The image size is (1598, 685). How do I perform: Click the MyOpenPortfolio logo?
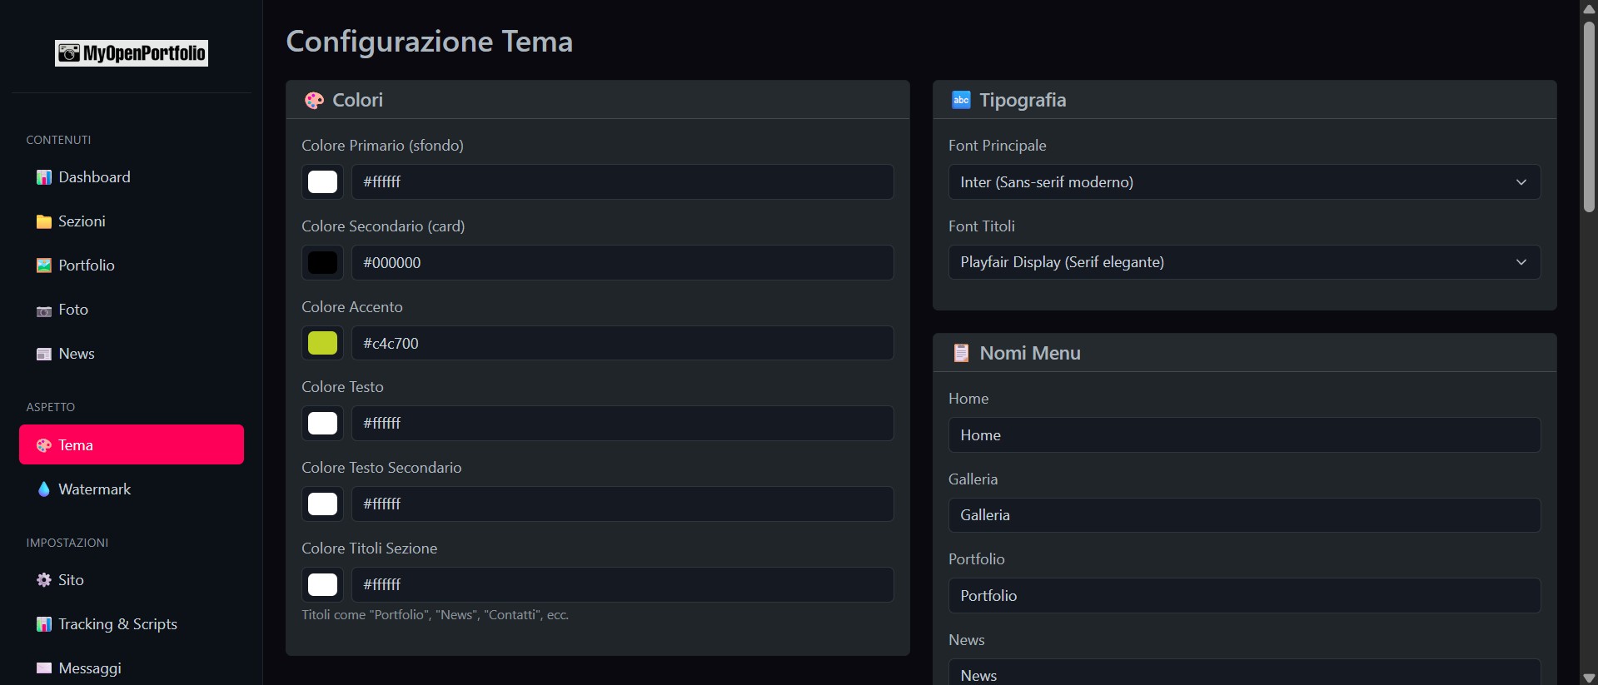pyautogui.click(x=132, y=53)
